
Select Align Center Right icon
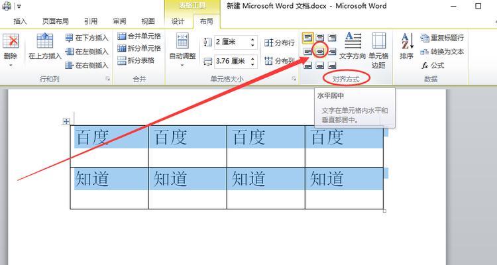tap(332, 52)
